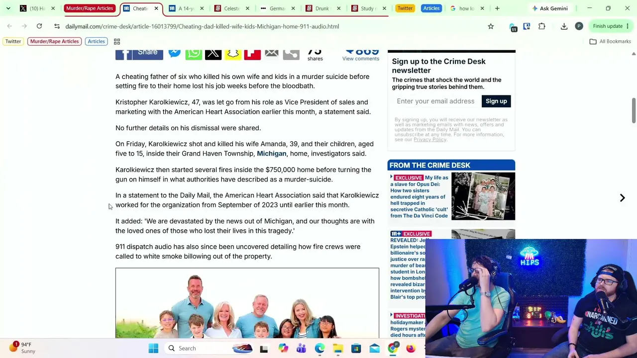The width and height of the screenshot is (637, 358).
Task: Open Microsoft Edge from the taskbar
Action: (x=319, y=349)
